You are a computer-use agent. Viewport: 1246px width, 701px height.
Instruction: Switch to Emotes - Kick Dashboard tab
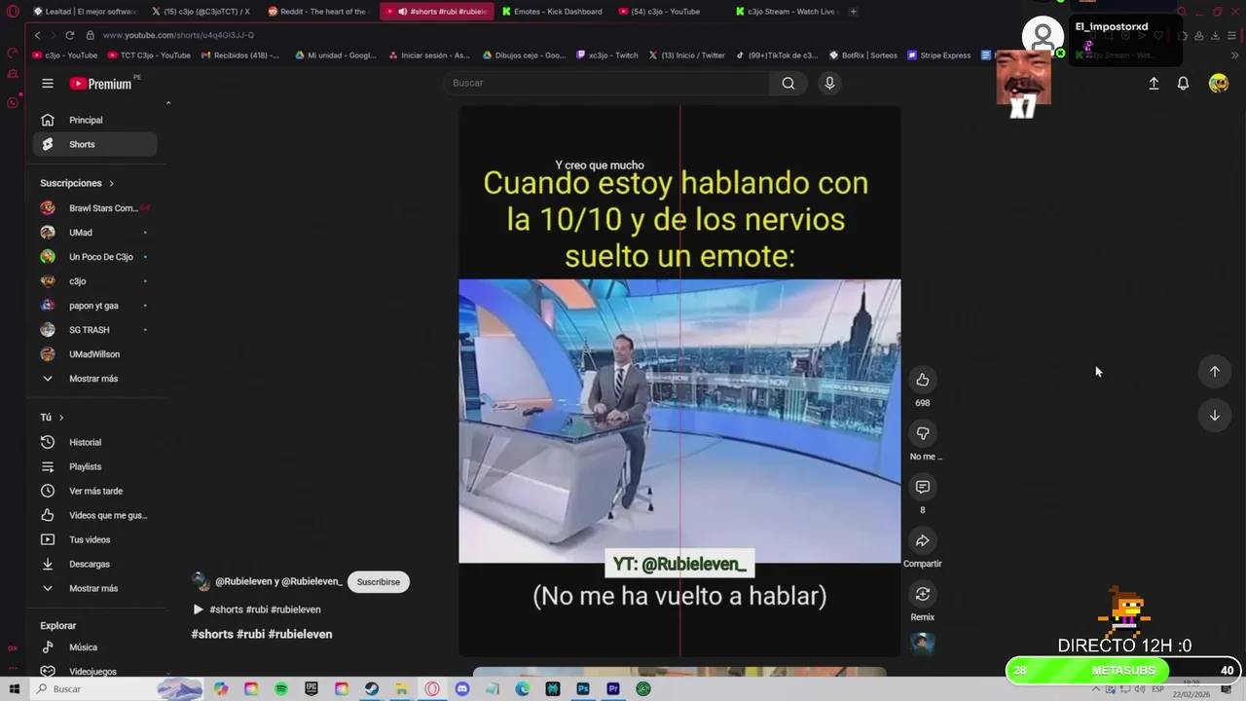[552, 12]
